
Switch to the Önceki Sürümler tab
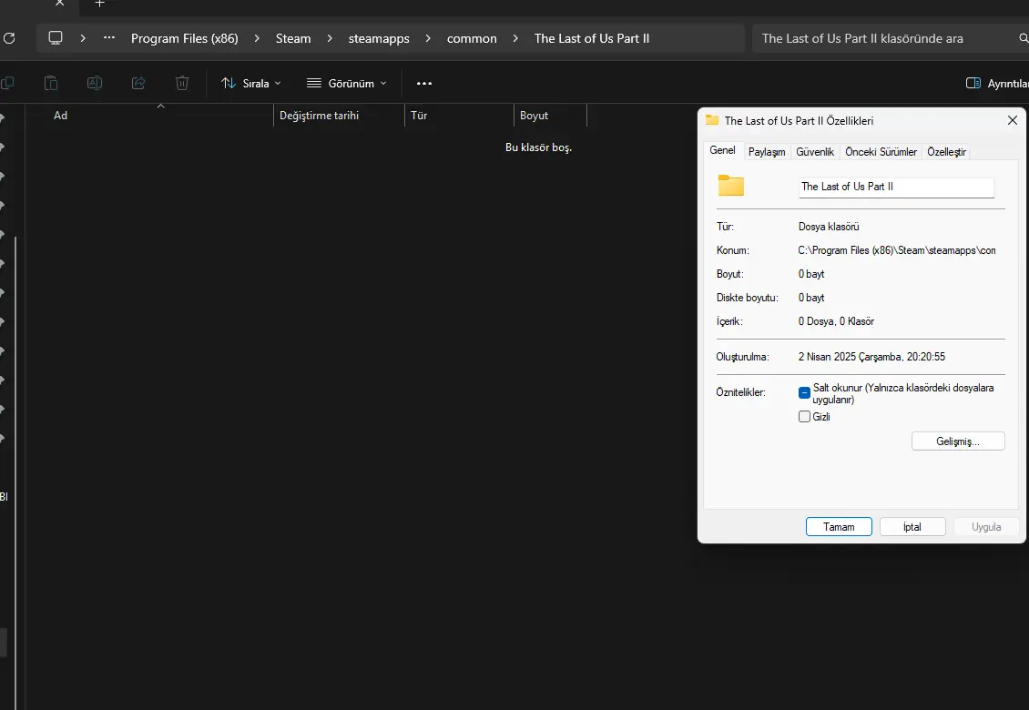point(881,152)
